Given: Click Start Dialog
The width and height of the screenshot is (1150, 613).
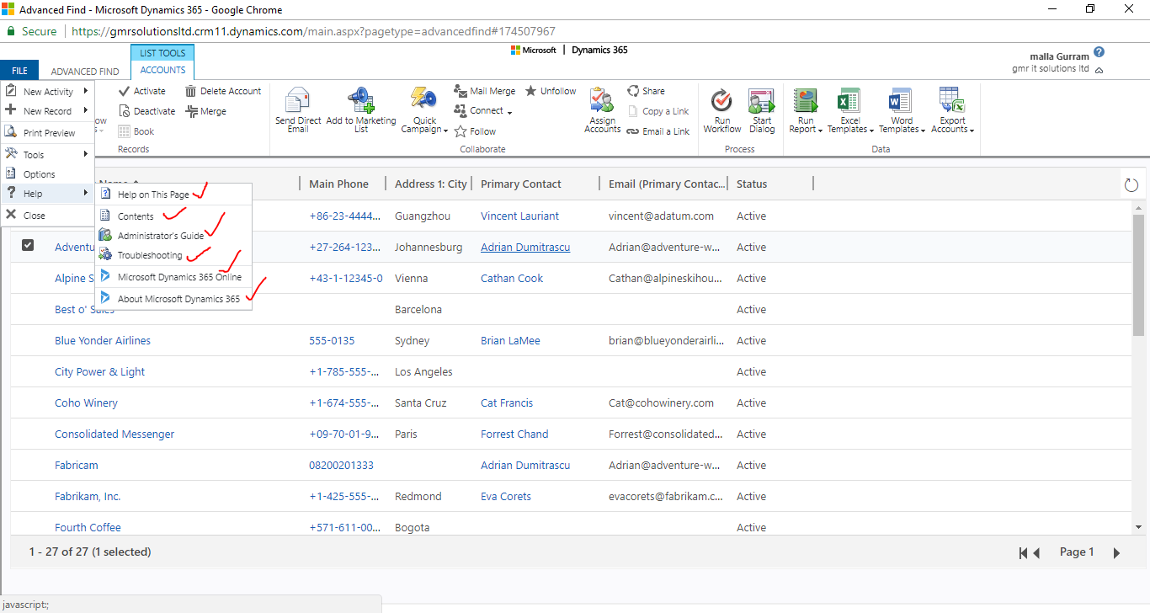Looking at the screenshot, I should click(762, 110).
